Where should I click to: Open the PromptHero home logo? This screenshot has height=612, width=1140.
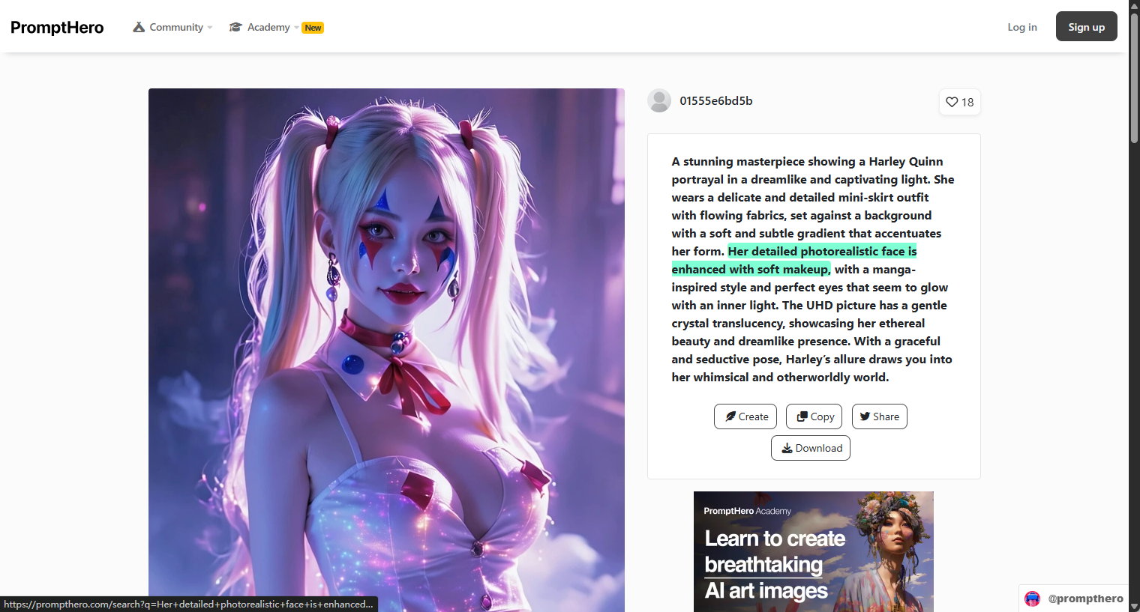[x=57, y=28]
